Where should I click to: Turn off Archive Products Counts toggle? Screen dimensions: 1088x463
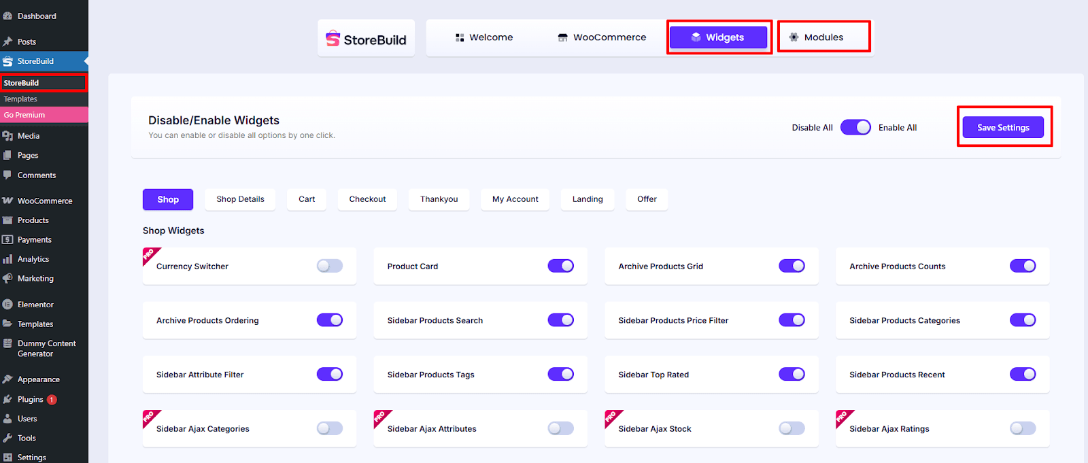click(x=1023, y=266)
